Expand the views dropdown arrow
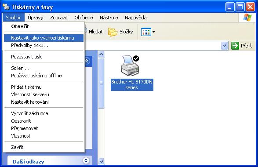This screenshot has width=258, height=167. [153, 32]
